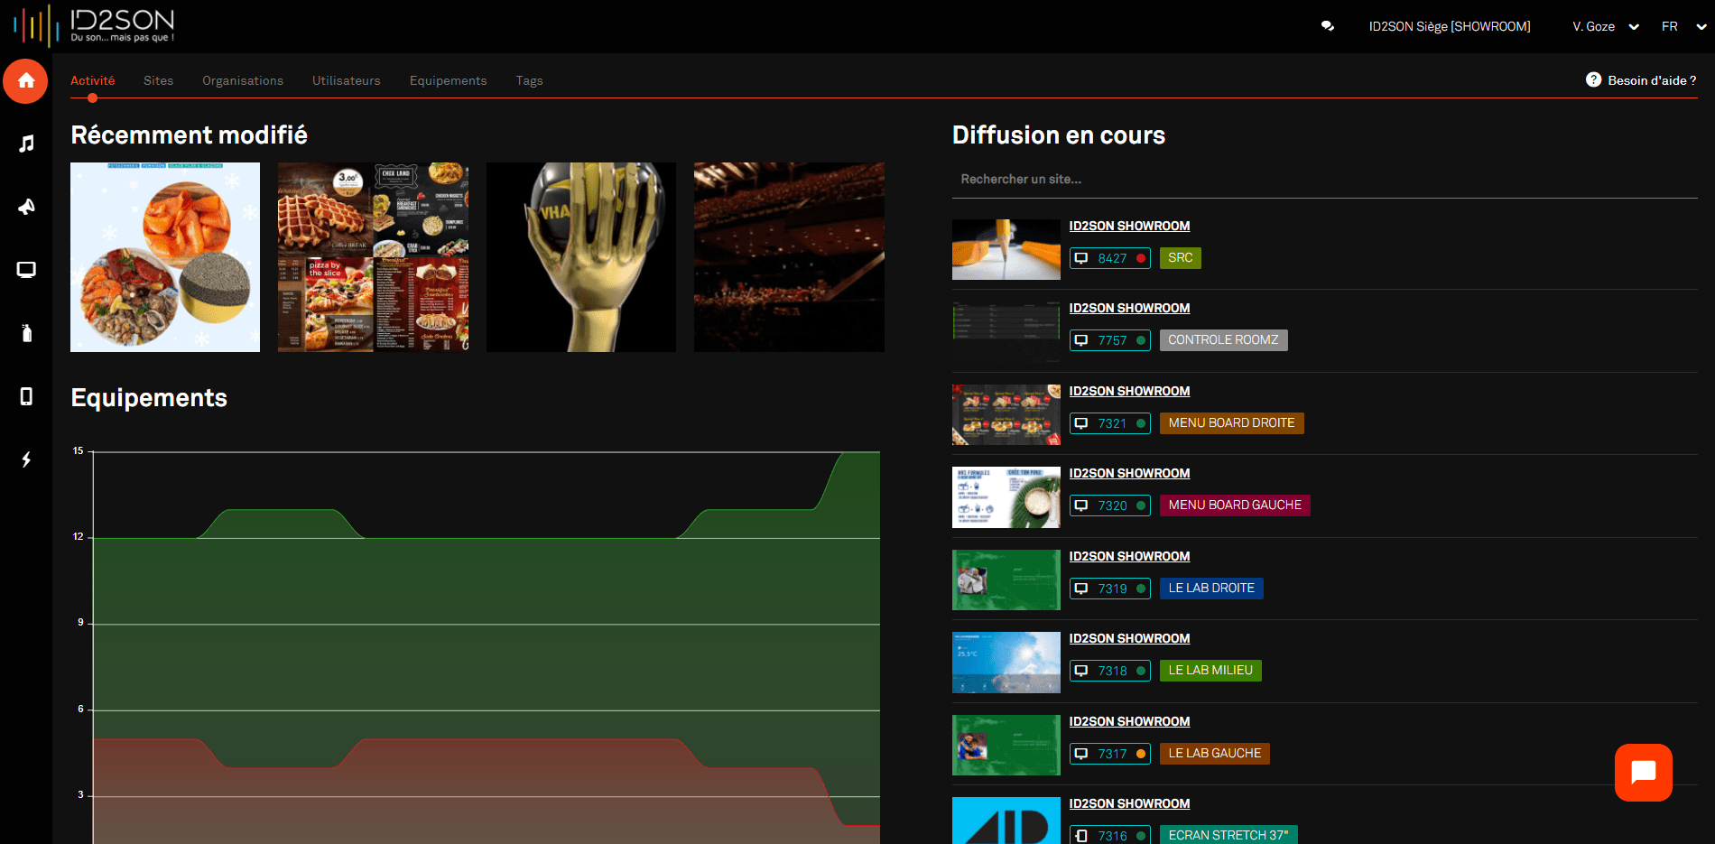
Task: Click portrait screen icon of player 7316
Action: tap(1080, 836)
